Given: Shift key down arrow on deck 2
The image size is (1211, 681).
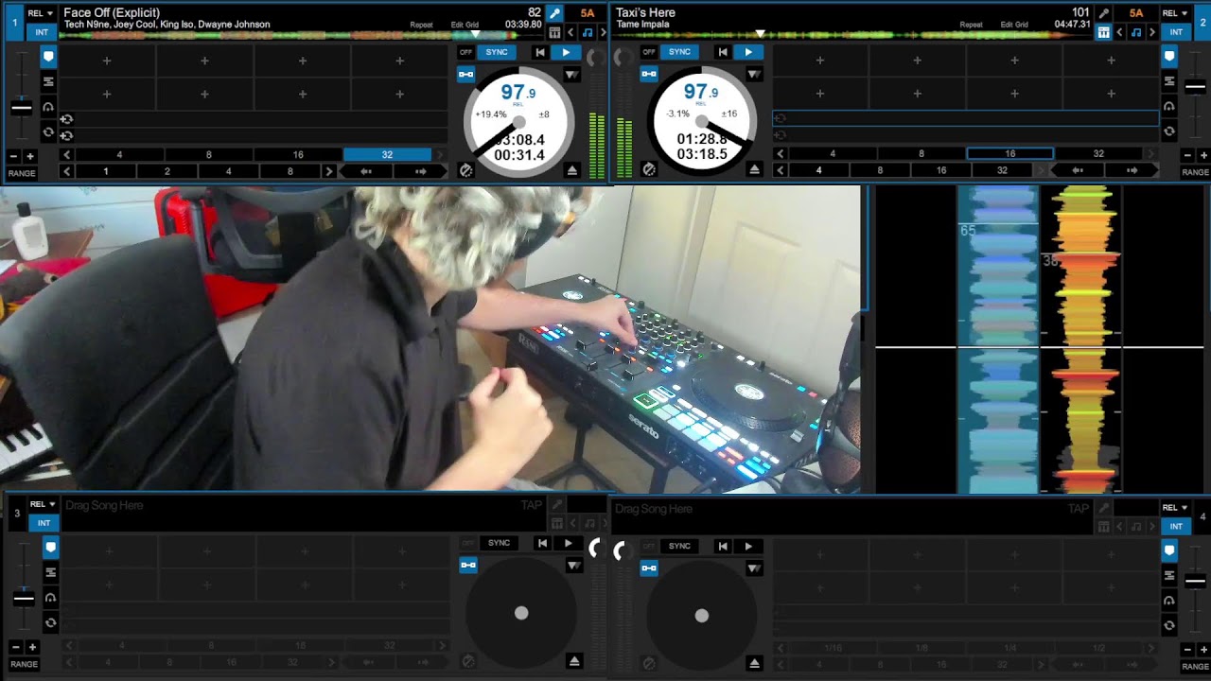Looking at the screenshot, I should (x=1120, y=33).
